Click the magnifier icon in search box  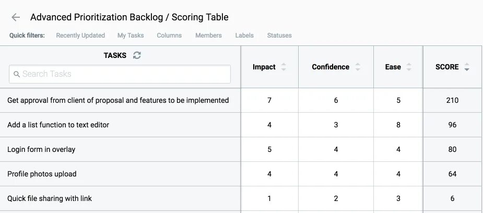coord(17,74)
